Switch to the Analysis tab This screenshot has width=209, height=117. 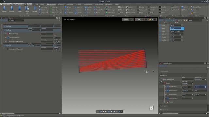pyautogui.click(x=78, y=4)
